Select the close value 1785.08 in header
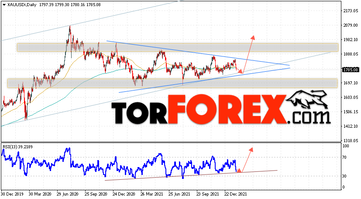 pyautogui.click(x=93, y=5)
